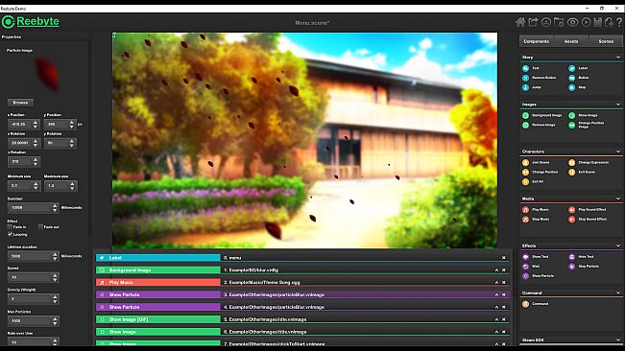The height and width of the screenshot is (351, 625).
Task: Click the Maximum size value field
Action: (57, 186)
